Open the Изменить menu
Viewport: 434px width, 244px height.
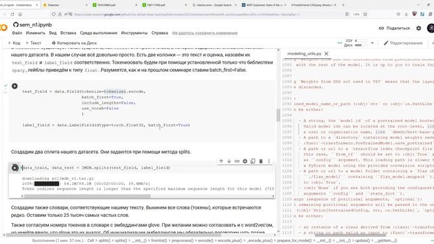coord(35,33)
